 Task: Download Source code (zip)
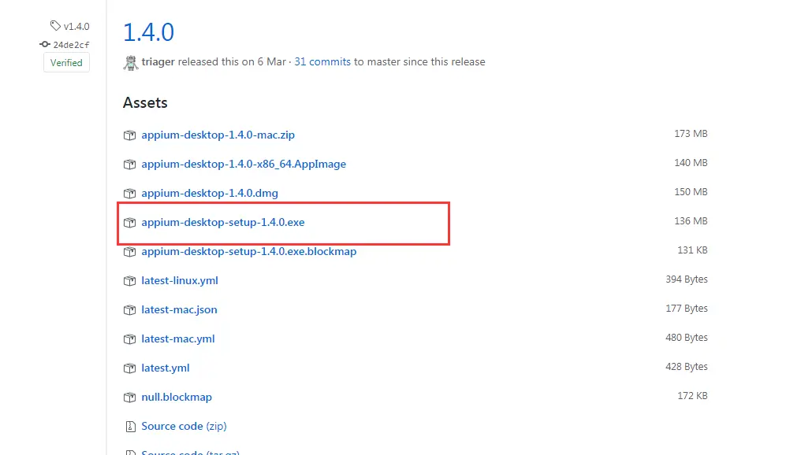click(x=184, y=426)
